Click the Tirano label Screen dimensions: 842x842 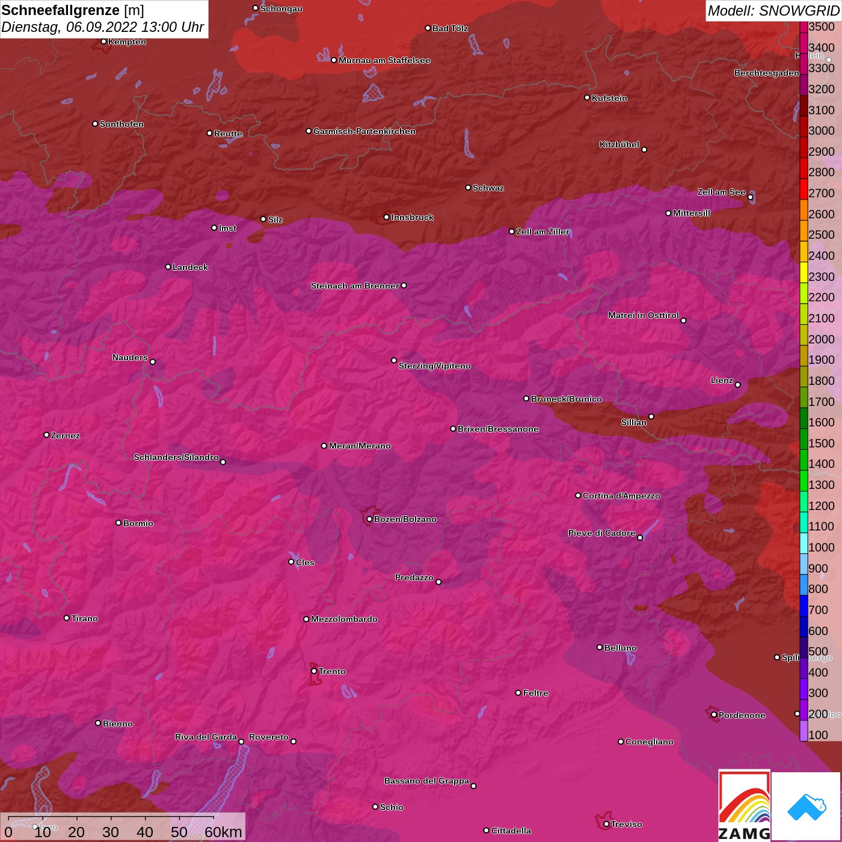click(x=84, y=618)
